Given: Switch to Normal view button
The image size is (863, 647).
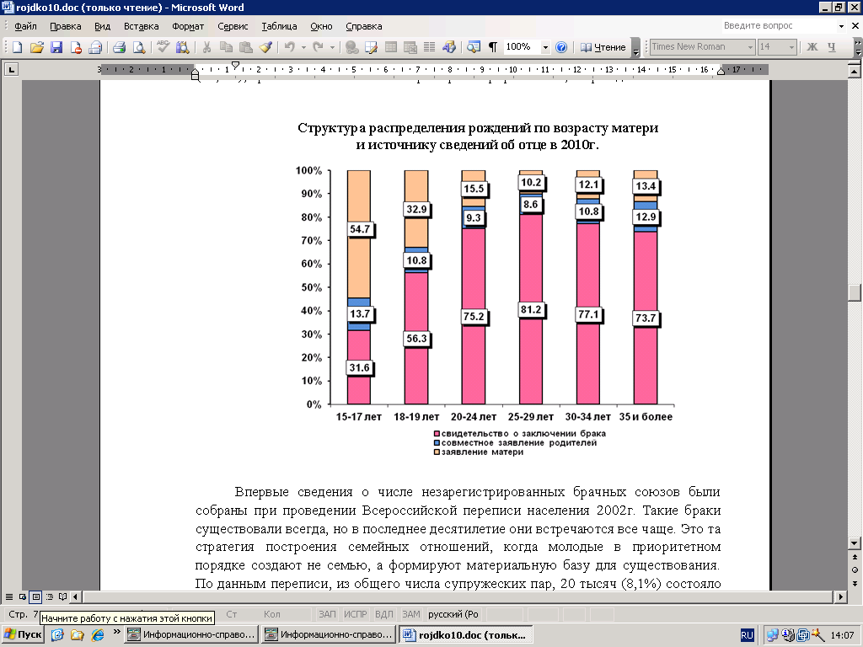Looking at the screenshot, I should click(x=8, y=596).
